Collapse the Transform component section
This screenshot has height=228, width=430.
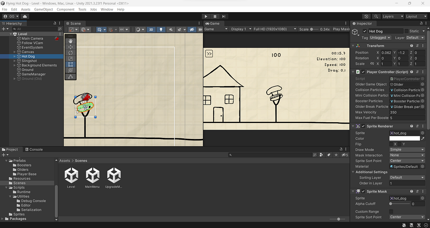pos(353,46)
